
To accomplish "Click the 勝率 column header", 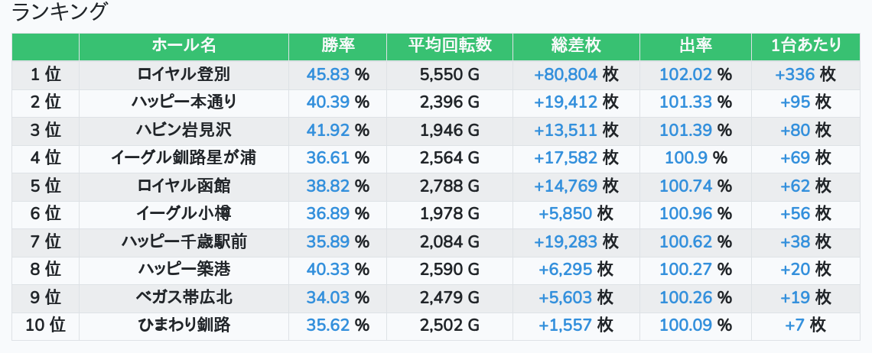I will point(337,46).
